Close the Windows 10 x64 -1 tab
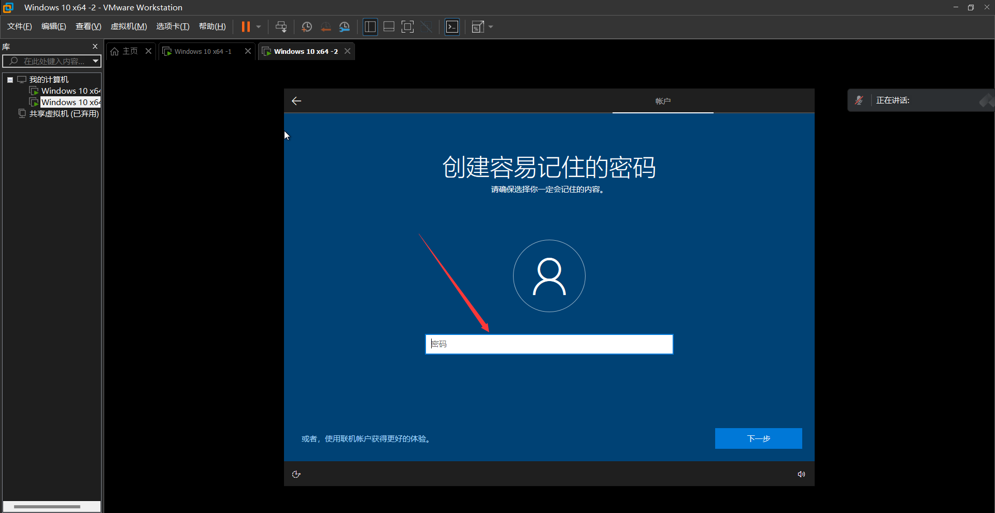 click(x=248, y=51)
